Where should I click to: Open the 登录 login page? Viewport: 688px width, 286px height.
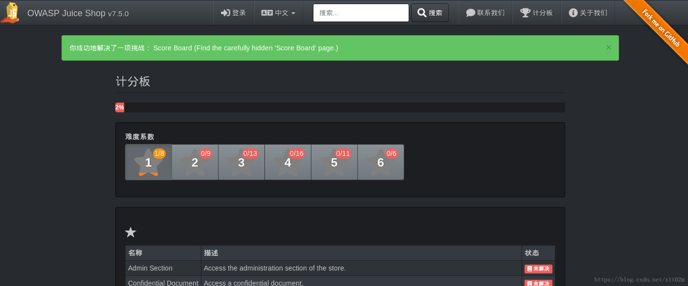click(x=234, y=13)
